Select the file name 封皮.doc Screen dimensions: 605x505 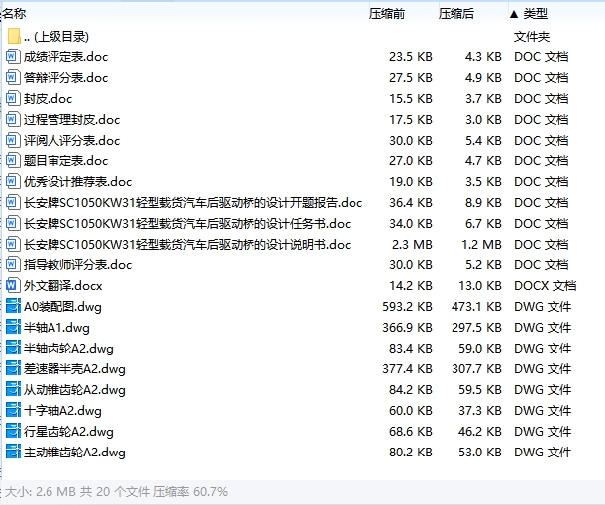(x=48, y=99)
